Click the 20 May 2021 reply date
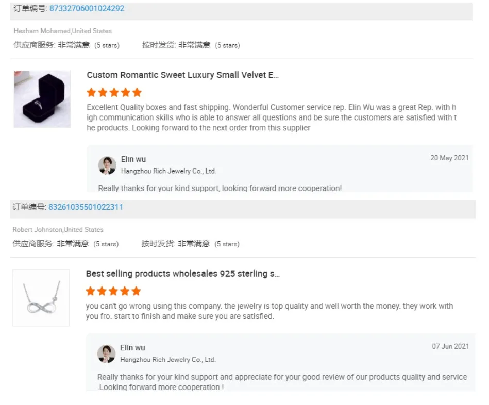Screen dimensions: 489x405 coord(449,158)
